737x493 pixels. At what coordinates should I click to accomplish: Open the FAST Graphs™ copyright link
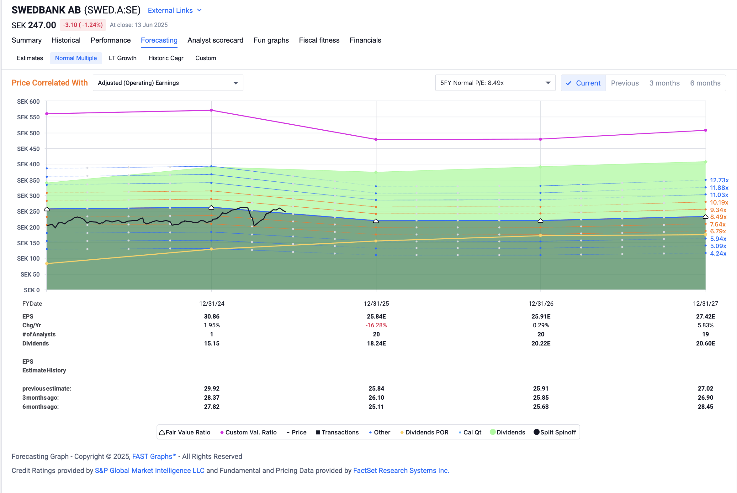tap(154, 456)
